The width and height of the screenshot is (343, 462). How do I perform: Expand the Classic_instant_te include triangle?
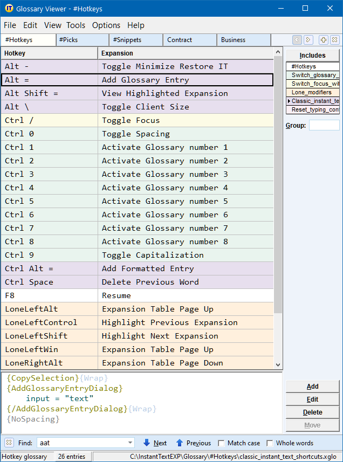point(289,101)
